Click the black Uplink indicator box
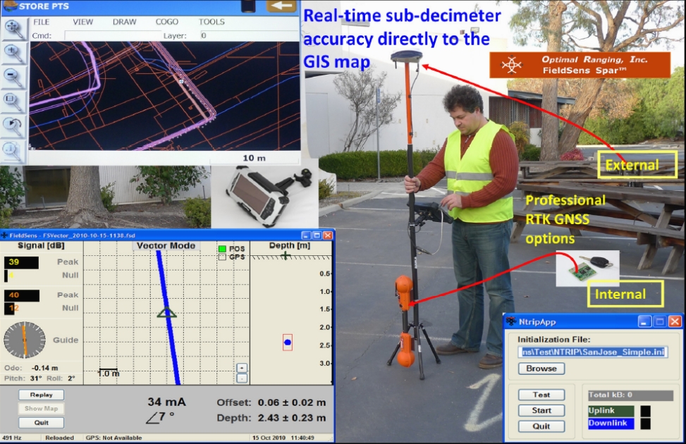686x444 pixels. pyautogui.click(x=645, y=411)
